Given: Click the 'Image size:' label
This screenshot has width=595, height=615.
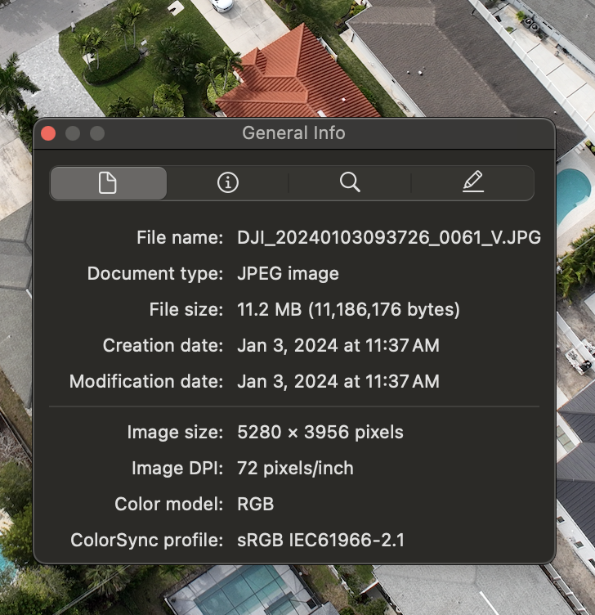Looking at the screenshot, I should [x=175, y=433].
